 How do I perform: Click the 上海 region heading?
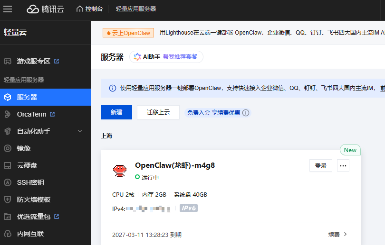click(x=106, y=136)
